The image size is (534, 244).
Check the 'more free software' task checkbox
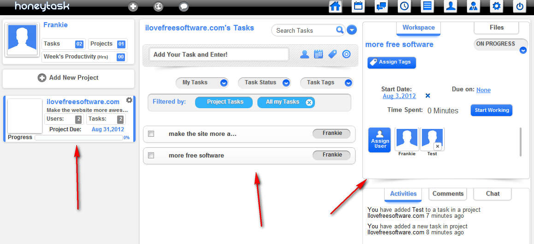pos(151,155)
